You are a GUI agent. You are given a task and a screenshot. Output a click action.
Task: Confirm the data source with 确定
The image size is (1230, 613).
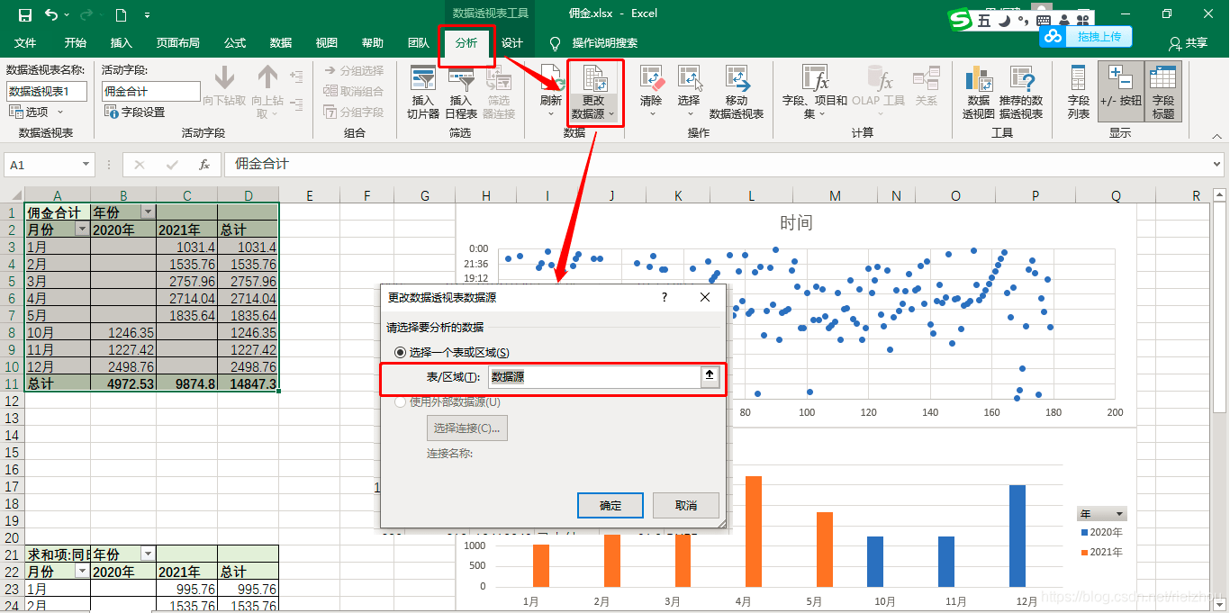(610, 505)
